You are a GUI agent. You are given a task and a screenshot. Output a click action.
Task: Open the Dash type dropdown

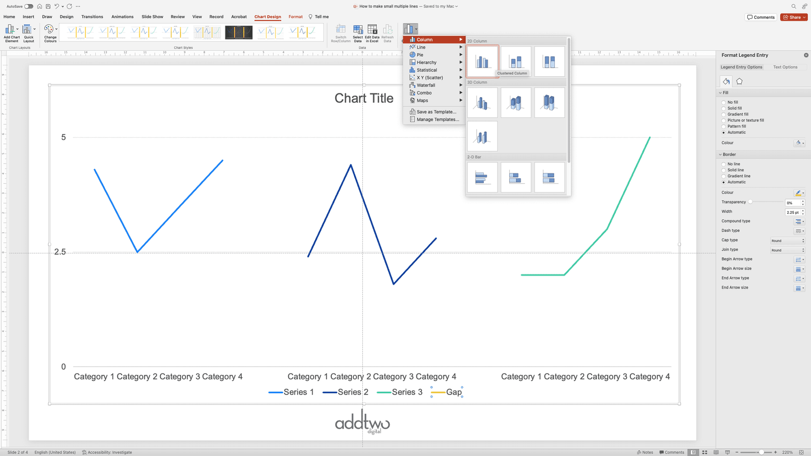tap(799, 231)
